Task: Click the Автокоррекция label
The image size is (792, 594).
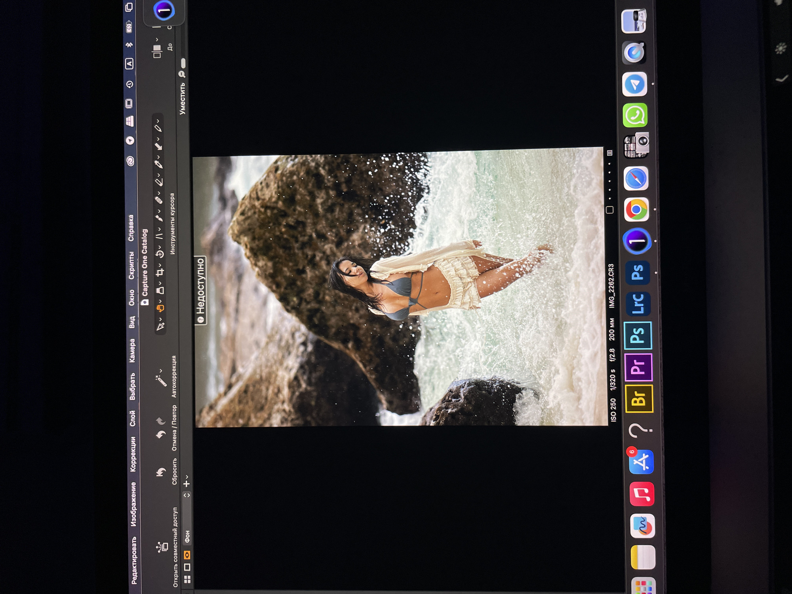Action: coord(174,376)
